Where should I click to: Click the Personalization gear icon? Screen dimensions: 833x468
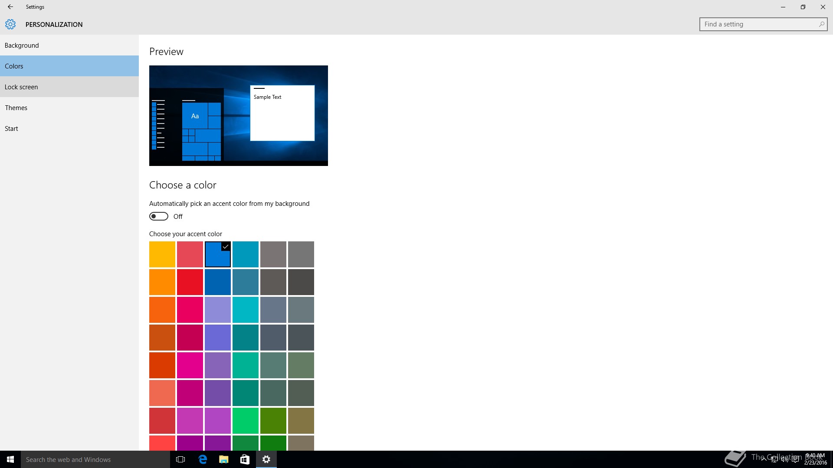[10, 24]
